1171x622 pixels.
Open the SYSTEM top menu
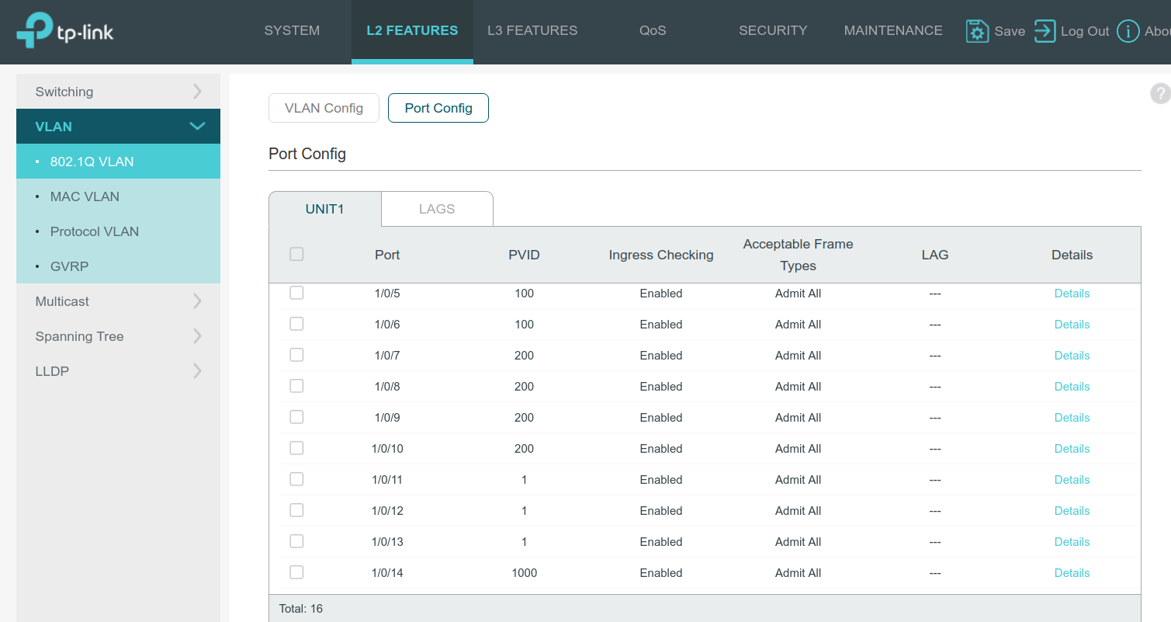tap(292, 31)
